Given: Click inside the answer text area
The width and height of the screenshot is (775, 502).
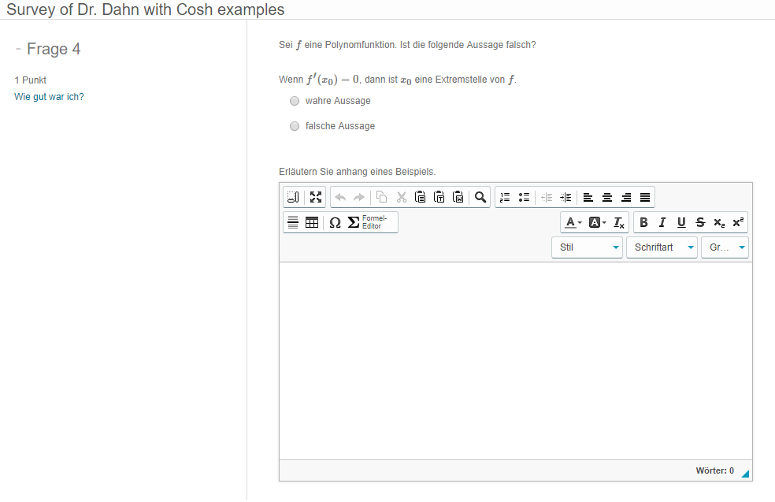Looking at the screenshot, I should (x=515, y=360).
